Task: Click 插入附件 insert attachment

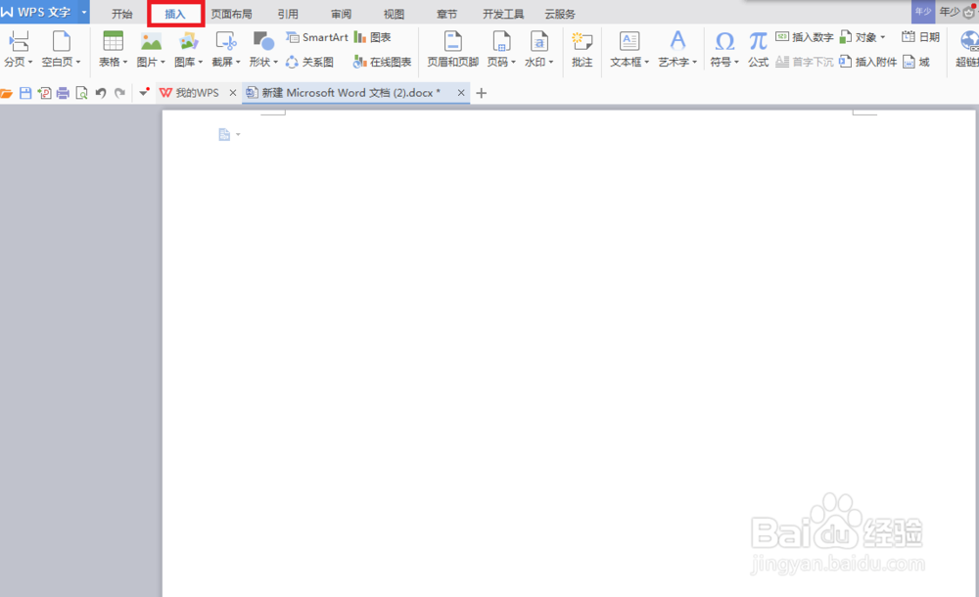Action: 867,62
